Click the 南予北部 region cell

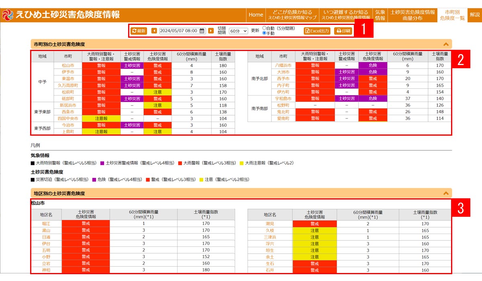(259, 79)
